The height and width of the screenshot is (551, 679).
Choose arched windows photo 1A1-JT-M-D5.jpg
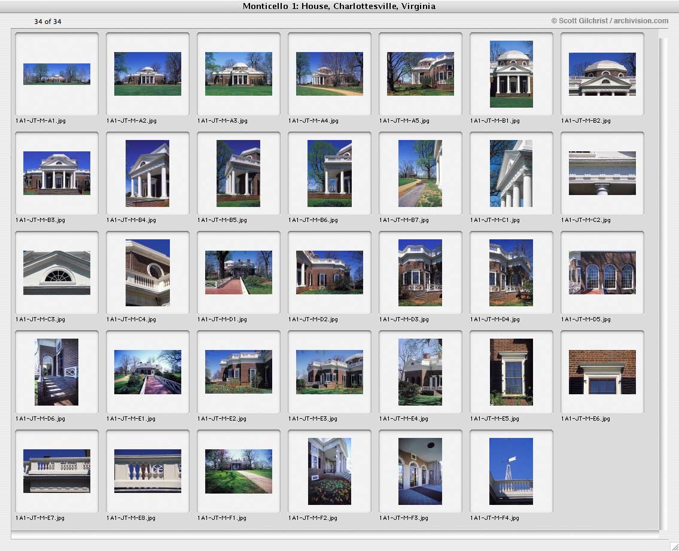tap(602, 272)
